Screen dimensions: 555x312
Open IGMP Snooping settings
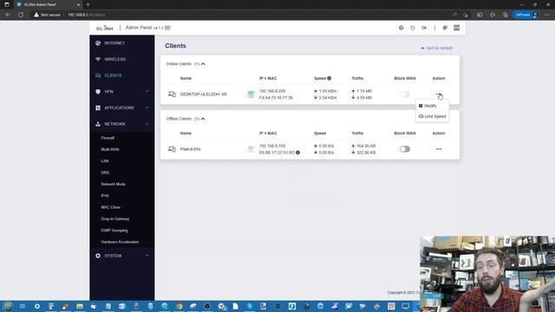pyautogui.click(x=114, y=231)
